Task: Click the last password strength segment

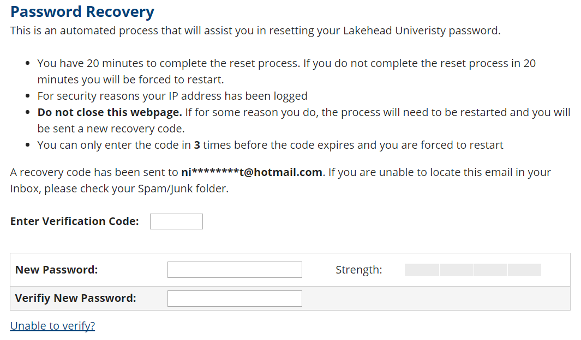Action: (x=524, y=269)
